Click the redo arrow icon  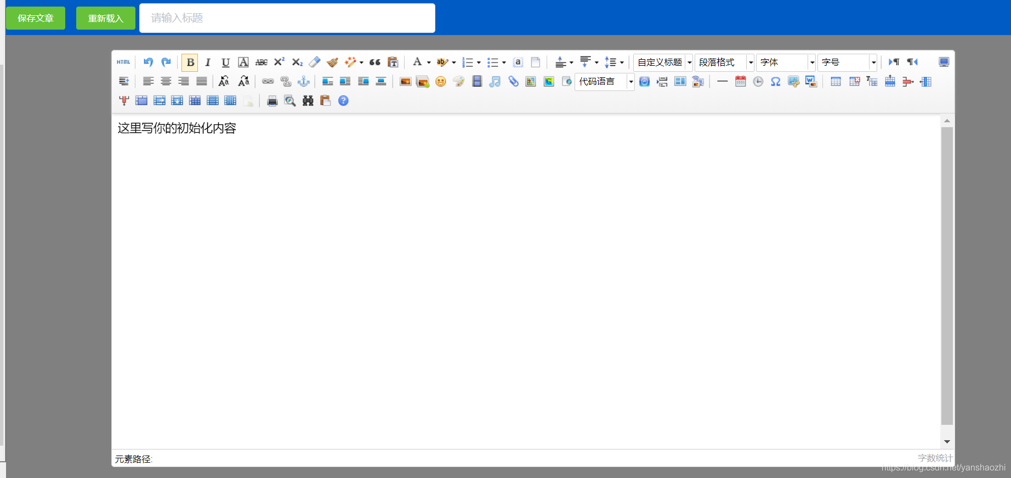[x=166, y=62]
